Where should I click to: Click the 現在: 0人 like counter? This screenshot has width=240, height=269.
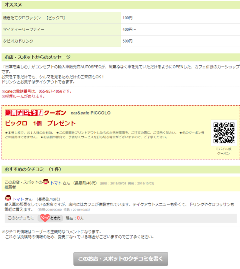74,218
